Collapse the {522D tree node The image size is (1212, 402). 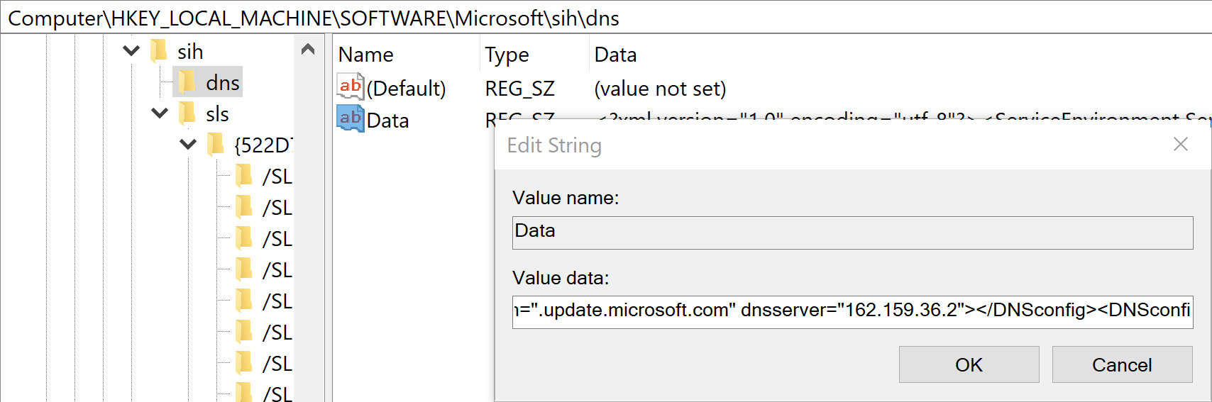coord(188,145)
